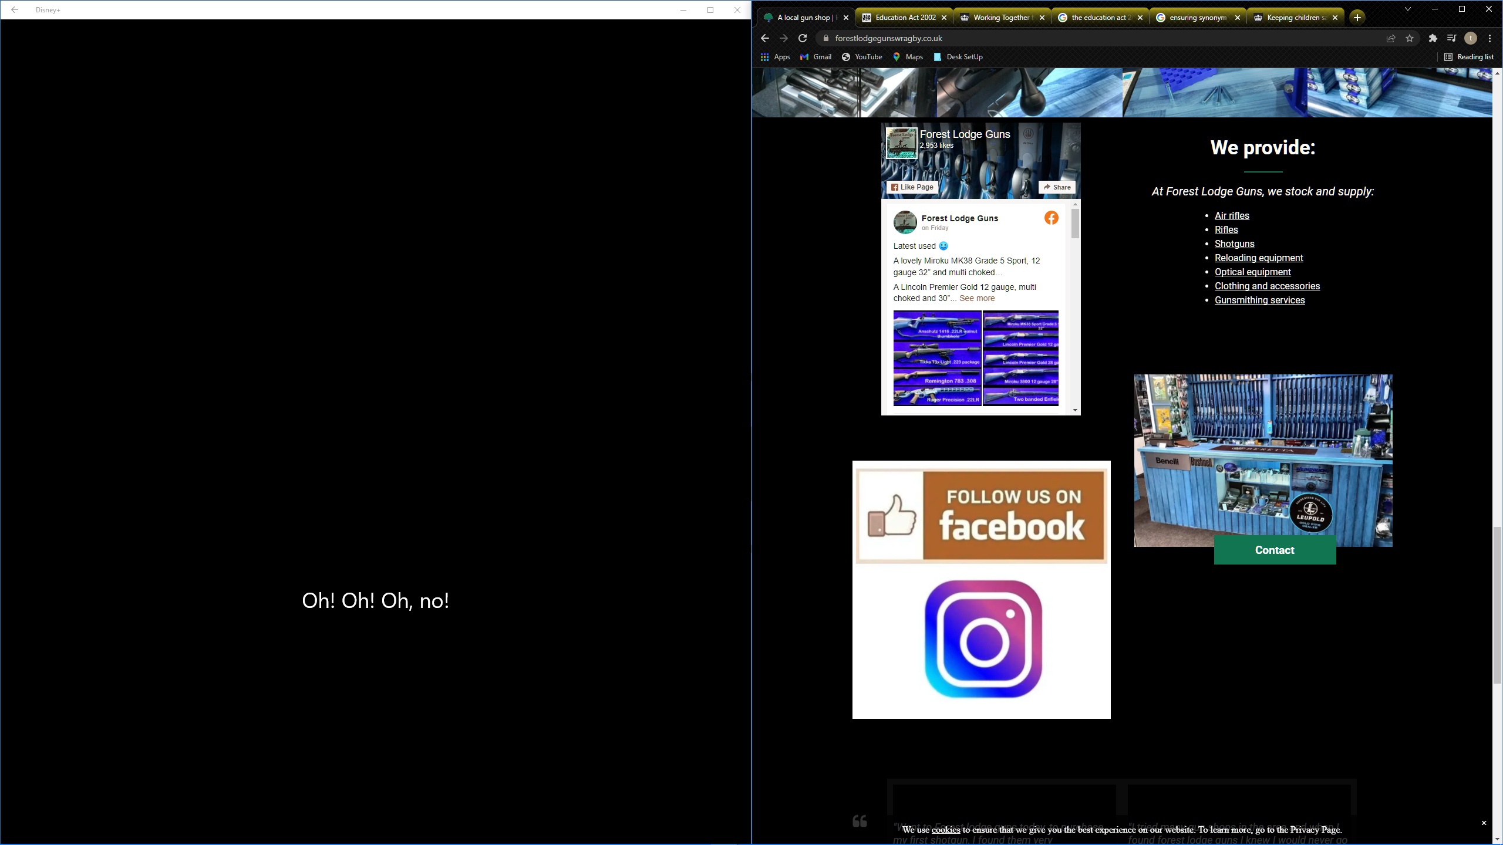Click the Chrome reload page icon

803,38
